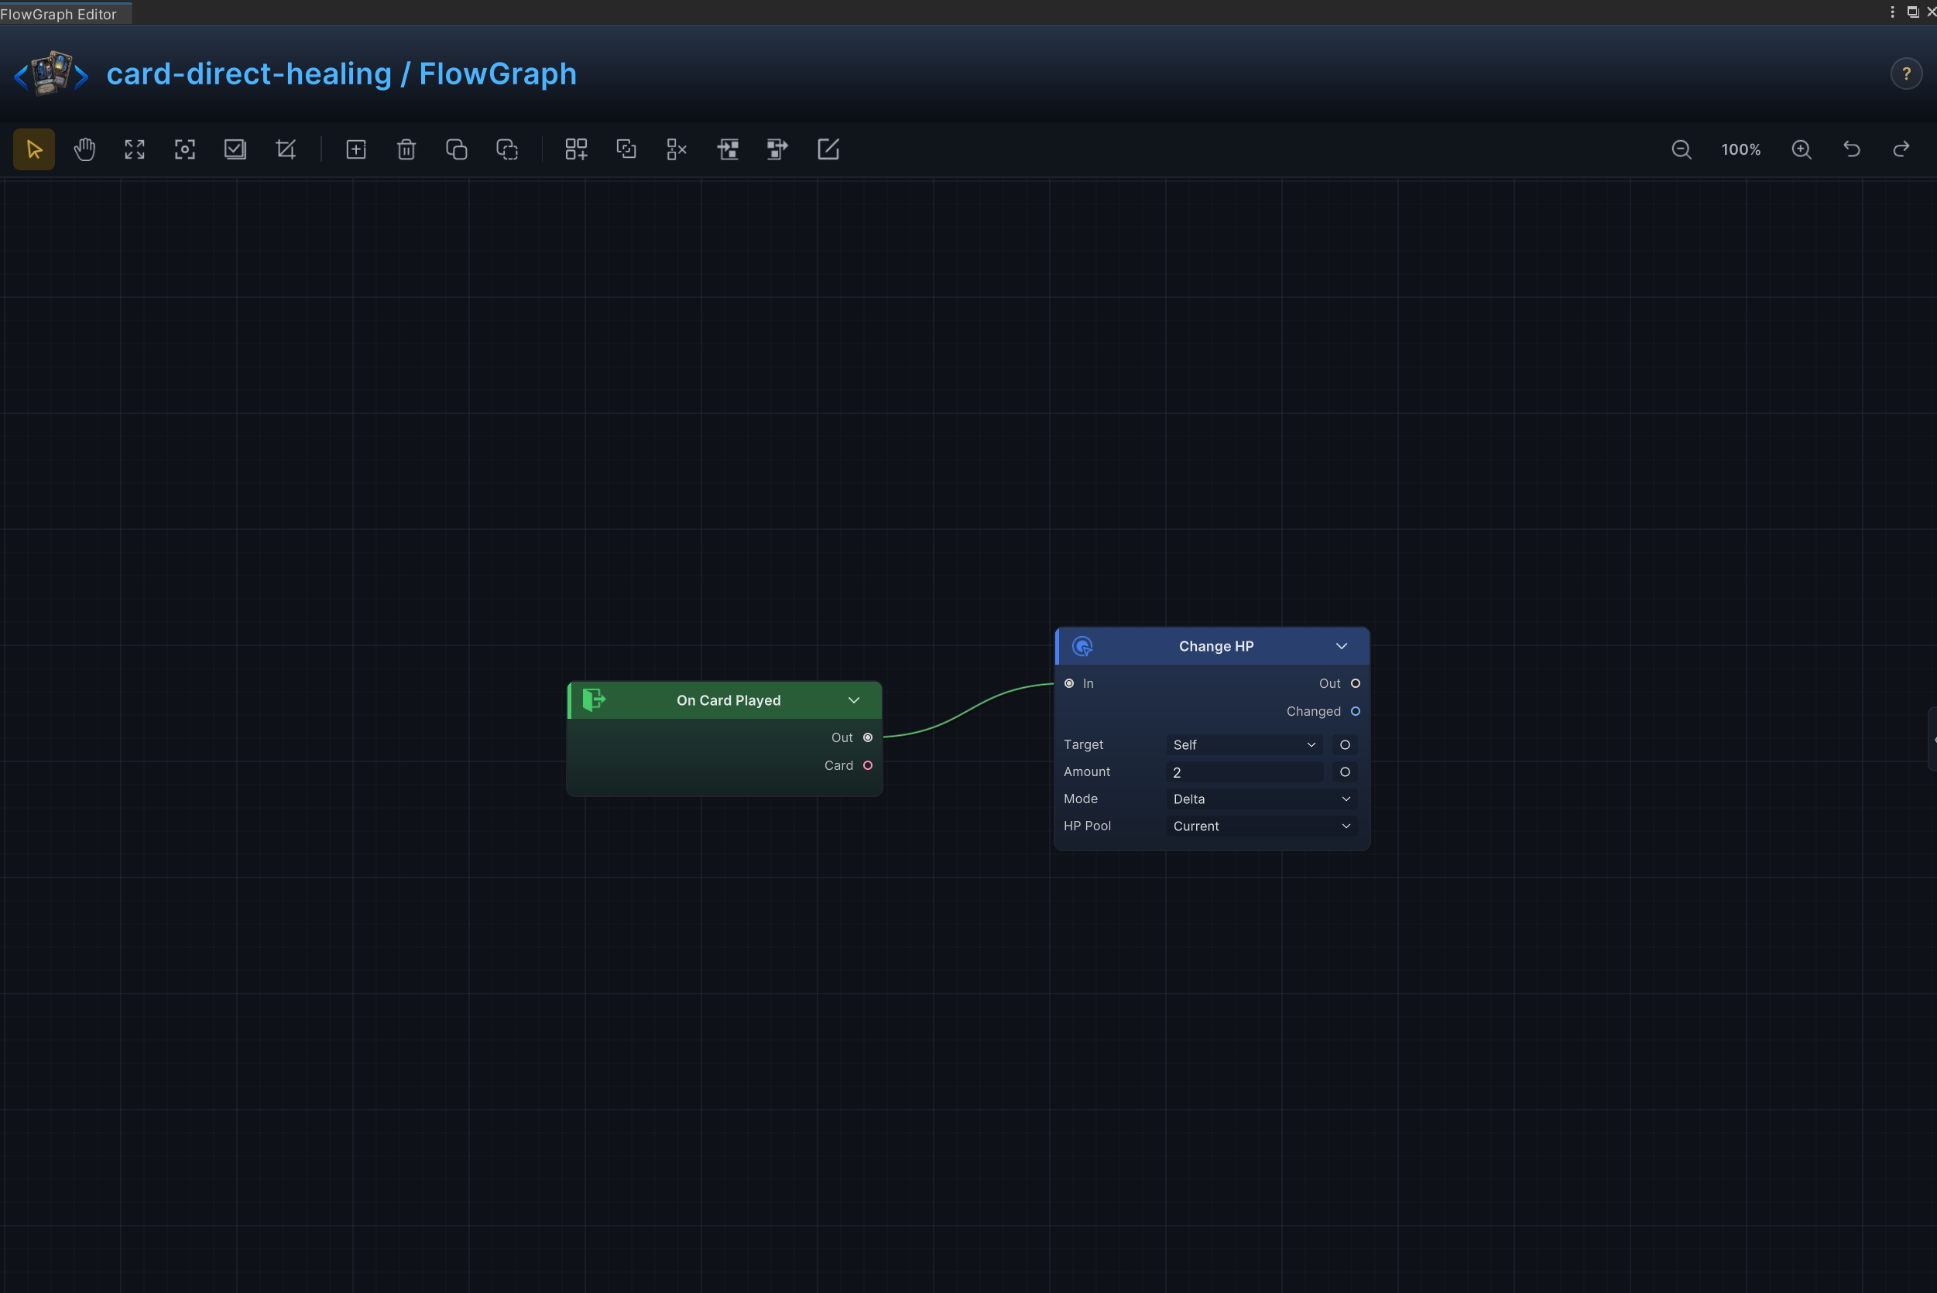Collapse the On Card Played node chevron
The width and height of the screenshot is (1937, 1293).
click(x=854, y=700)
